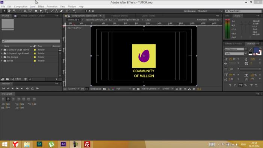
Task: Select the Puppet Pin tool
Action: pos(74,11)
